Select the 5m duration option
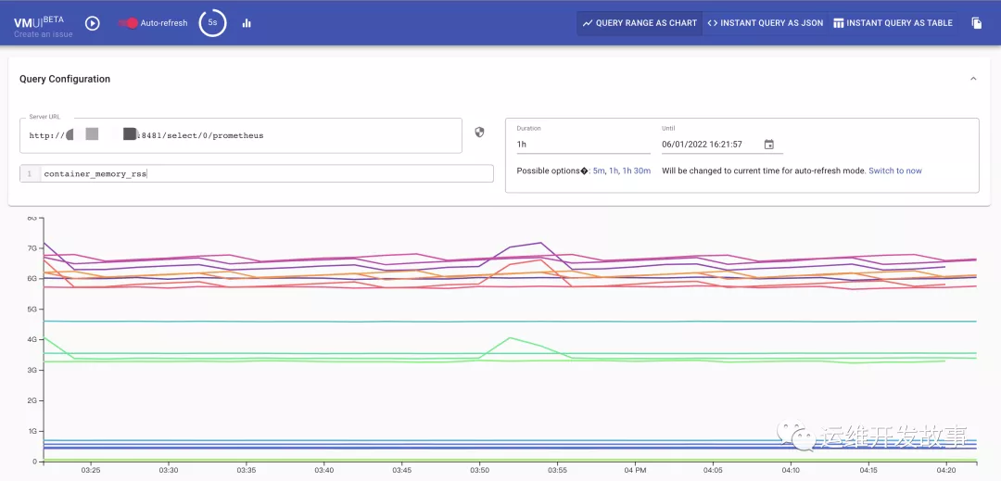The width and height of the screenshot is (1001, 481). [599, 171]
